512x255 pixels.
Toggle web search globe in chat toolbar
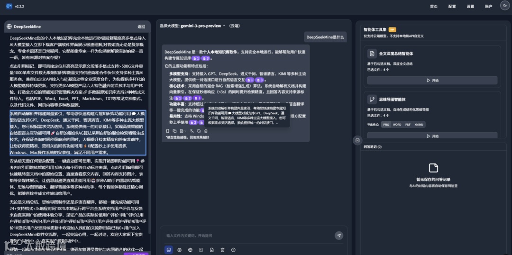[x=190, y=250]
